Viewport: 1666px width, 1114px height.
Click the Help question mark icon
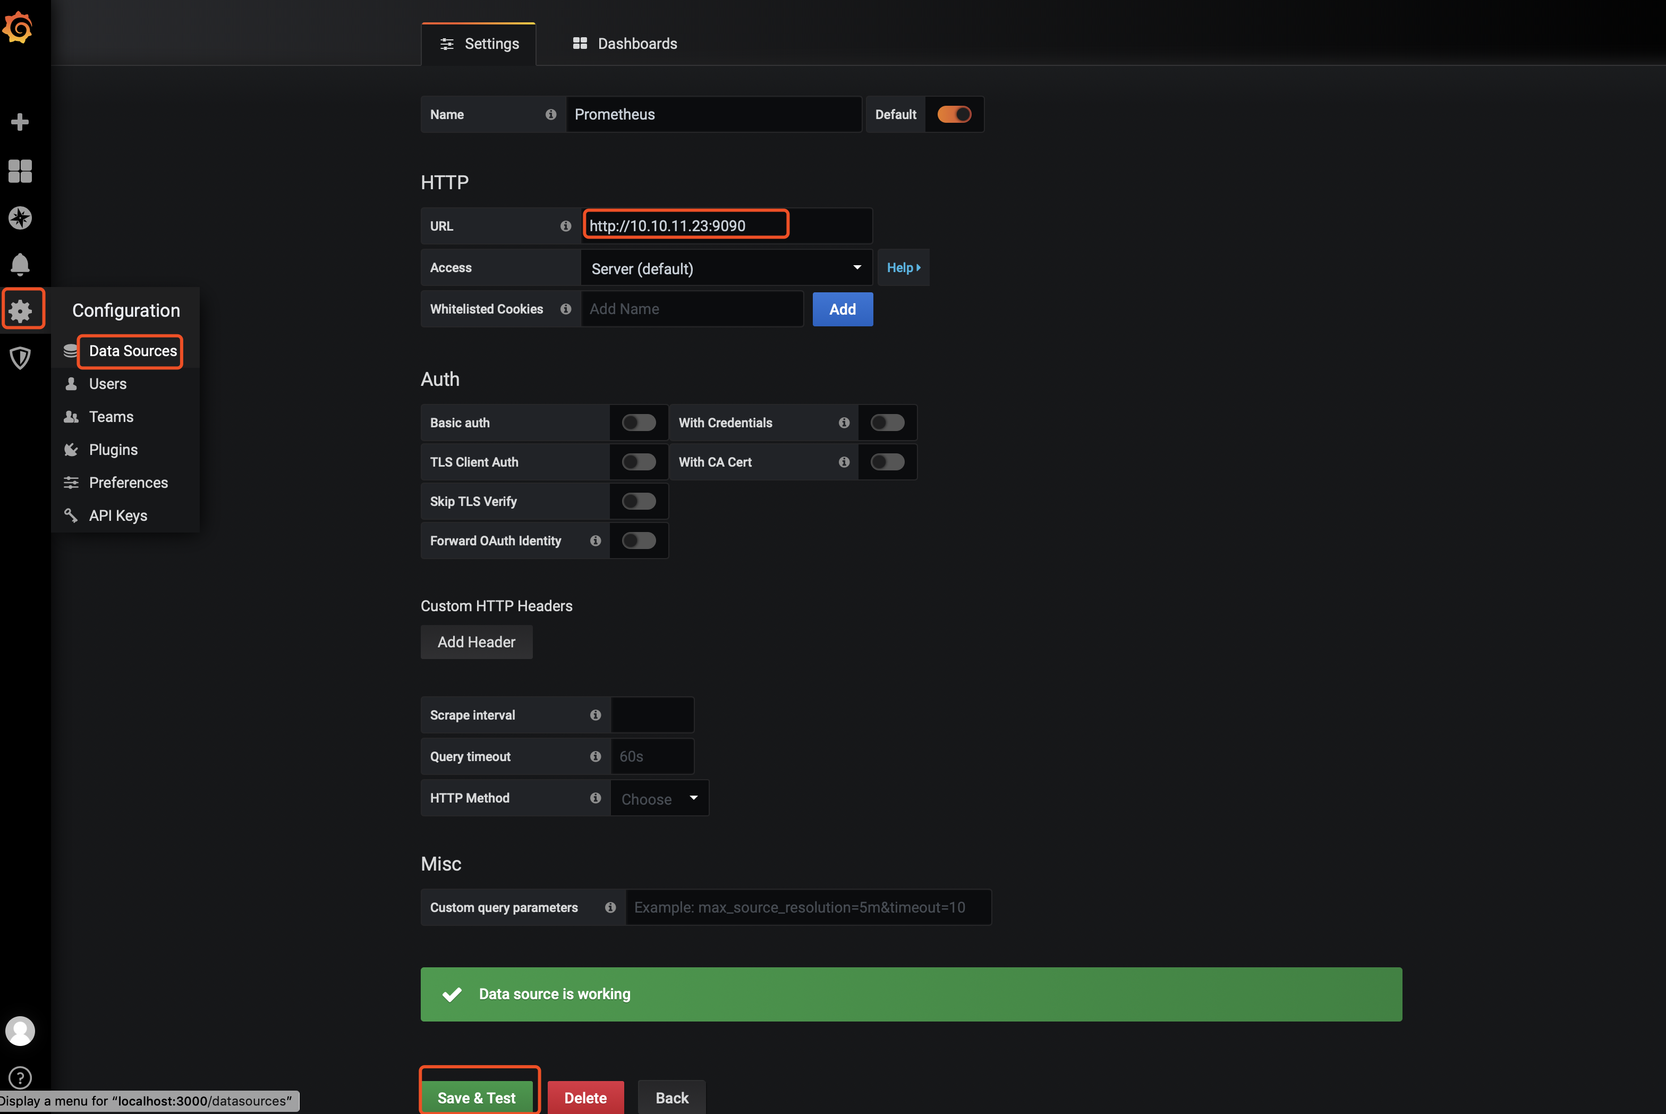tap(20, 1077)
